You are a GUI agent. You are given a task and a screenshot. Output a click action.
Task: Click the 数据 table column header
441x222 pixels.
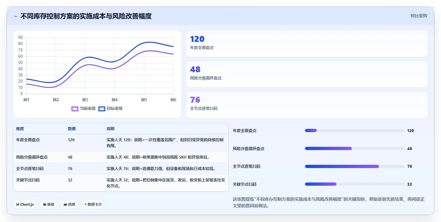[x=72, y=129]
